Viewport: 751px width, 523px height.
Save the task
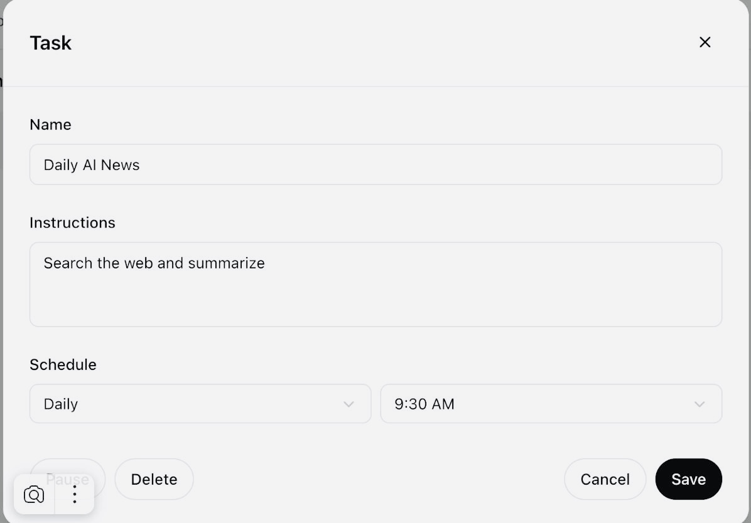688,479
